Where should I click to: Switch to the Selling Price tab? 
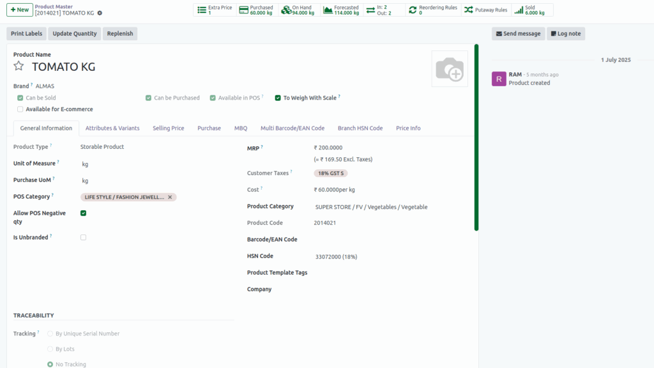(168, 128)
